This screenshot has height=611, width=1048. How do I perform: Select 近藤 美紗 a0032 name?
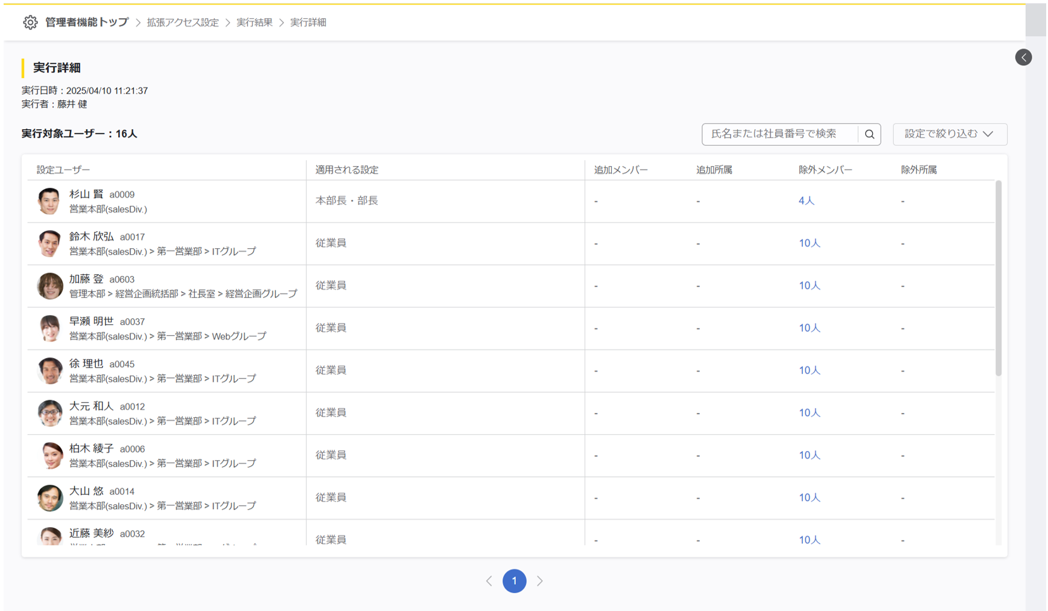pos(107,533)
